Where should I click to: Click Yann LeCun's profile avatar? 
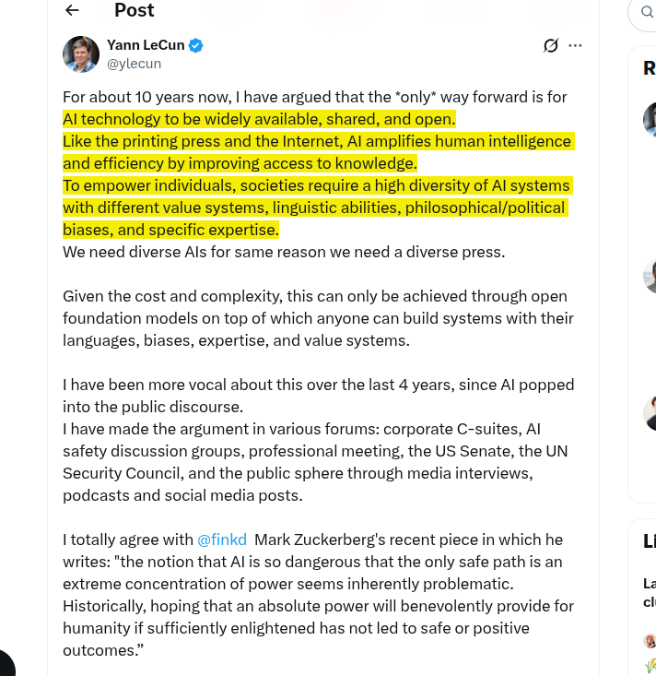tap(81, 54)
